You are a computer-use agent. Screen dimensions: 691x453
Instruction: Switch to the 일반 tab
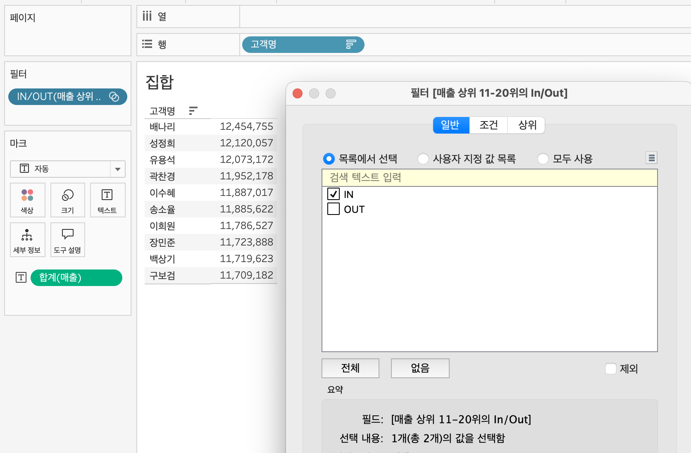tap(451, 125)
